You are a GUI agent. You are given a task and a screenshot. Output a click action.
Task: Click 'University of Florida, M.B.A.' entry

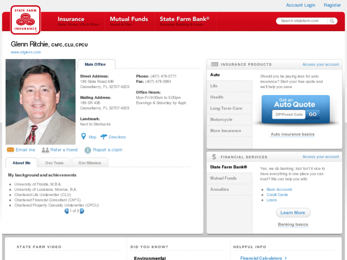38,184
